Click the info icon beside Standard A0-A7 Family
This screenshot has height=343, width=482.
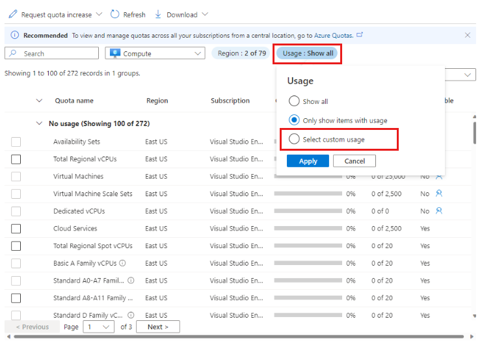131,281
